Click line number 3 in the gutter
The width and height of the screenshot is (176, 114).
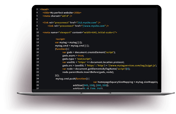[x=37, y=9]
